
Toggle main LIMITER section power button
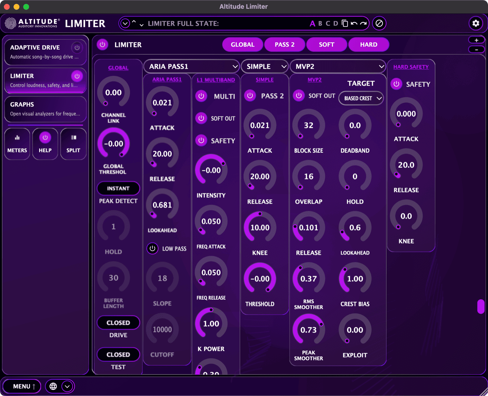(102, 45)
